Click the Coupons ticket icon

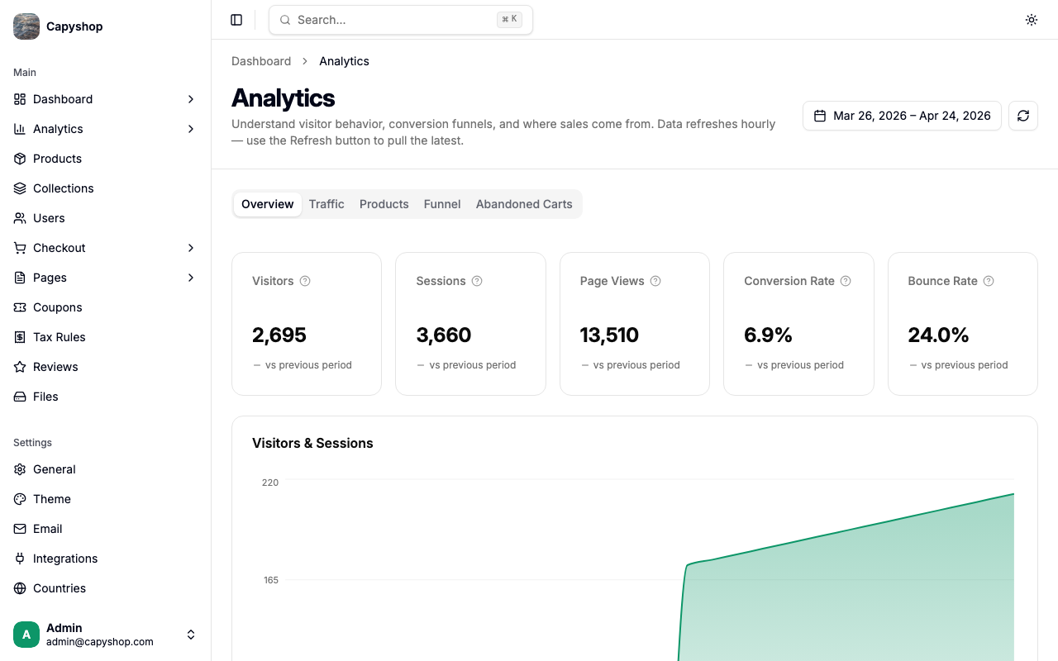click(20, 307)
